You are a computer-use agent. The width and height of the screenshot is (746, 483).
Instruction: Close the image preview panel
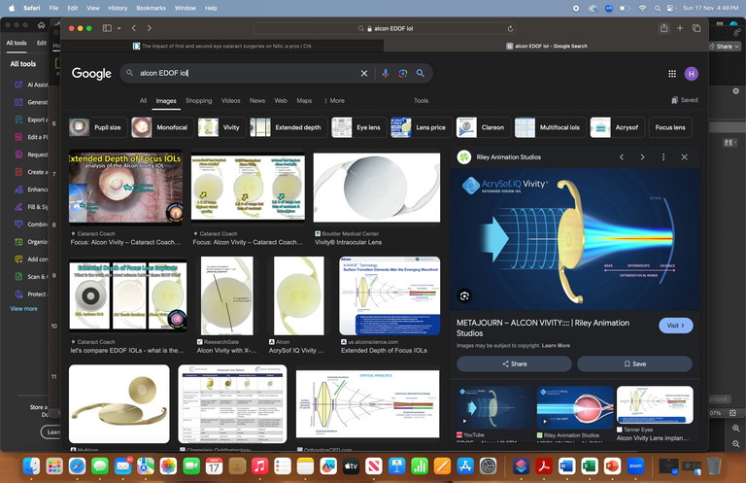pos(684,157)
